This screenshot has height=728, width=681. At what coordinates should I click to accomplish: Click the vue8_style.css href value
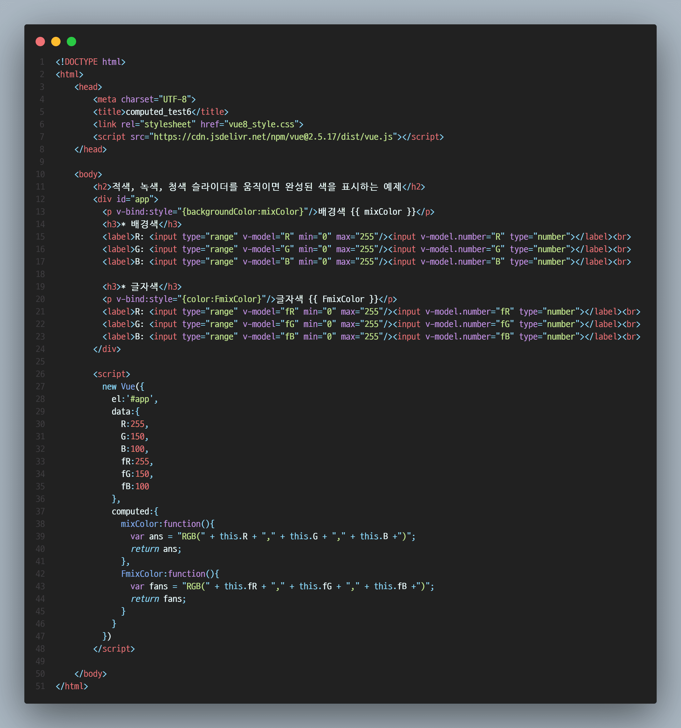point(262,125)
